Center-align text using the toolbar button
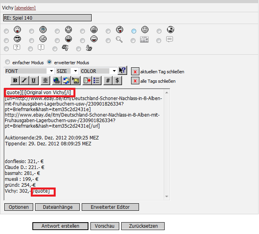 tap(45, 80)
